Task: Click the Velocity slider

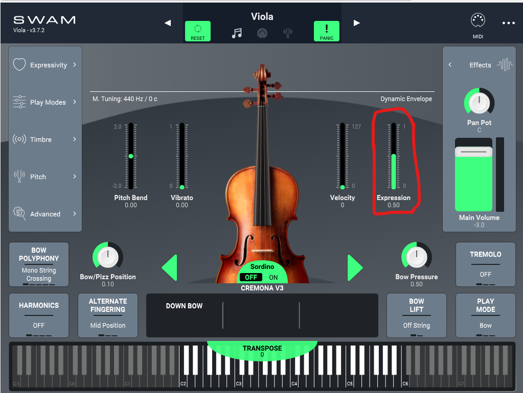Action: point(342,156)
